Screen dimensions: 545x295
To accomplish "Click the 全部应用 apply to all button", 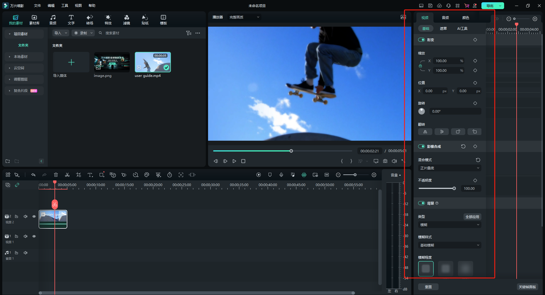I will click(472, 217).
